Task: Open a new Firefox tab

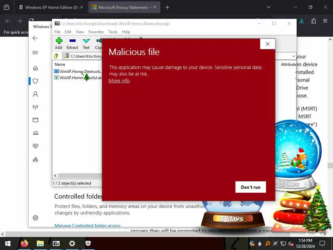Action: (167, 7)
